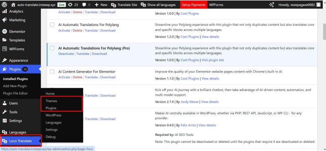Viewport: 326px width, 151px height.
Task: Open Installed Plugins submenu item
Action: click(x=15, y=79)
